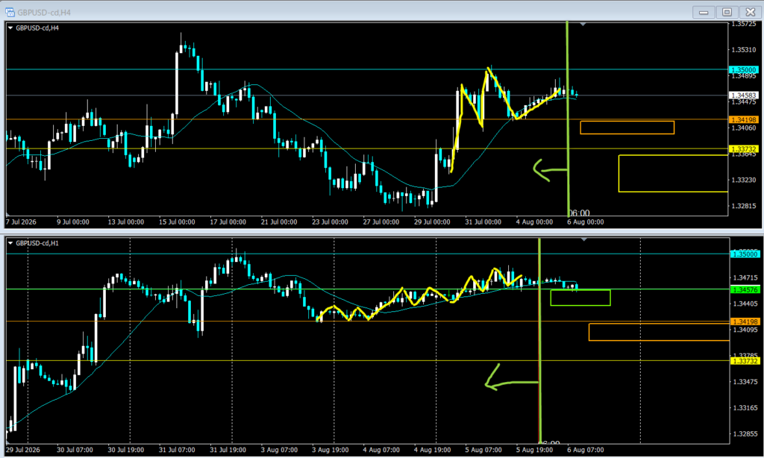Click the 29 Jul 00:00 time label
764x458 pixels.
pyautogui.click(x=432, y=222)
